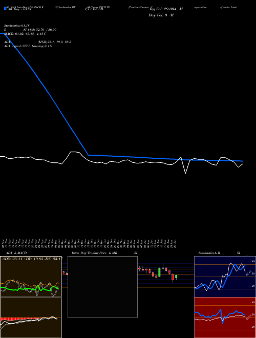Click the 'MACD: 64.02, 65.45, -1.43' line
The height and width of the screenshot is (338, 256).
[x=25, y=34]
